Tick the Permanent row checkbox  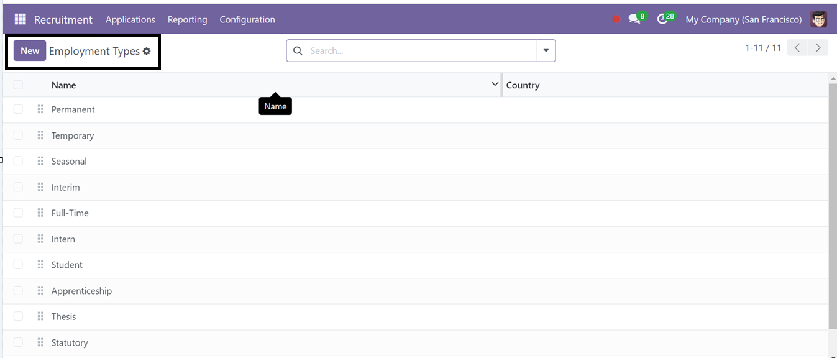(18, 109)
